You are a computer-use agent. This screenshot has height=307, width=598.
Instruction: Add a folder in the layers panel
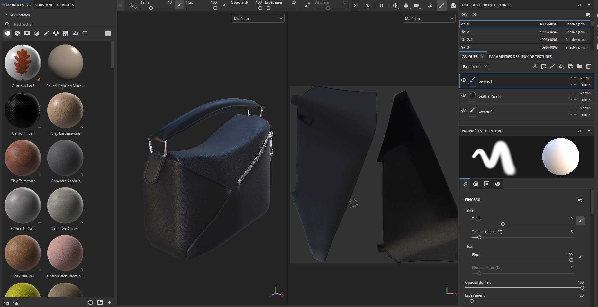[579, 66]
